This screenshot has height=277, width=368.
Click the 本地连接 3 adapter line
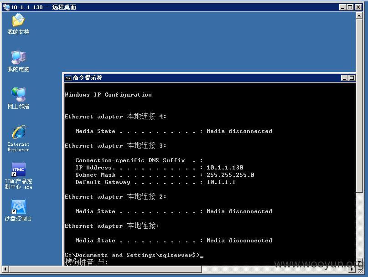point(115,145)
